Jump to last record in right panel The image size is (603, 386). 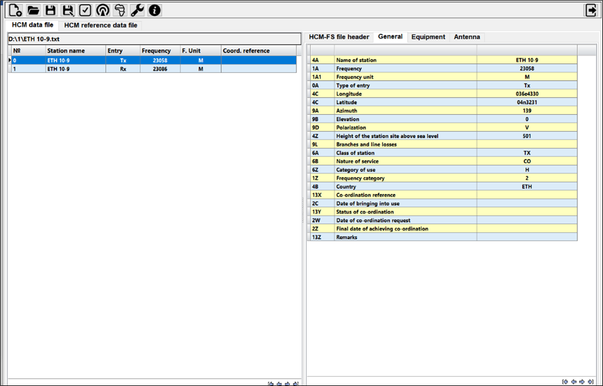(x=590, y=382)
